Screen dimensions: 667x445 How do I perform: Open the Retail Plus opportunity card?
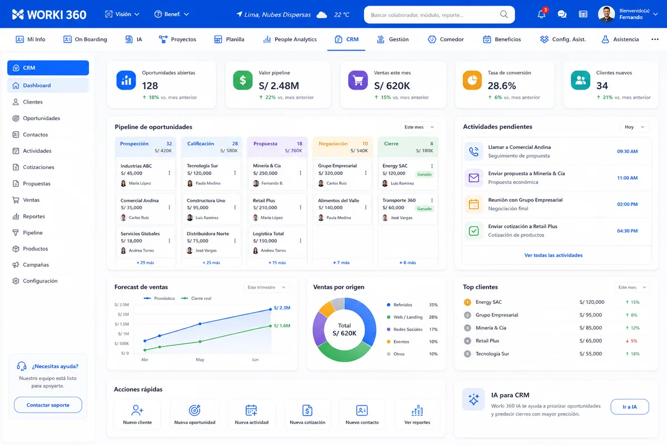277,209
